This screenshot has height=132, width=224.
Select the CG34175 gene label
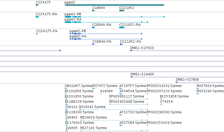(43, 2)
